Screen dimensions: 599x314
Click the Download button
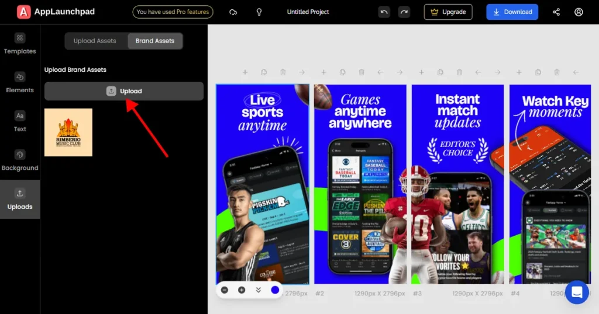point(512,12)
